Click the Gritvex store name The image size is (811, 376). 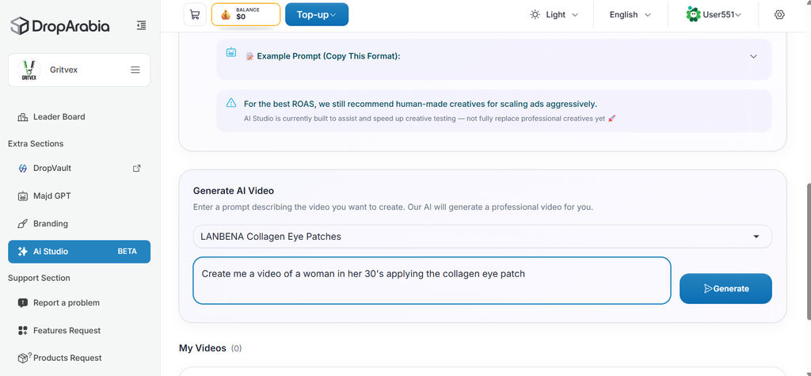tap(63, 70)
